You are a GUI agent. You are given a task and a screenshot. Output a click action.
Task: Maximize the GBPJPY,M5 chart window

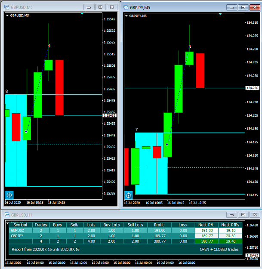[x=243, y=8]
